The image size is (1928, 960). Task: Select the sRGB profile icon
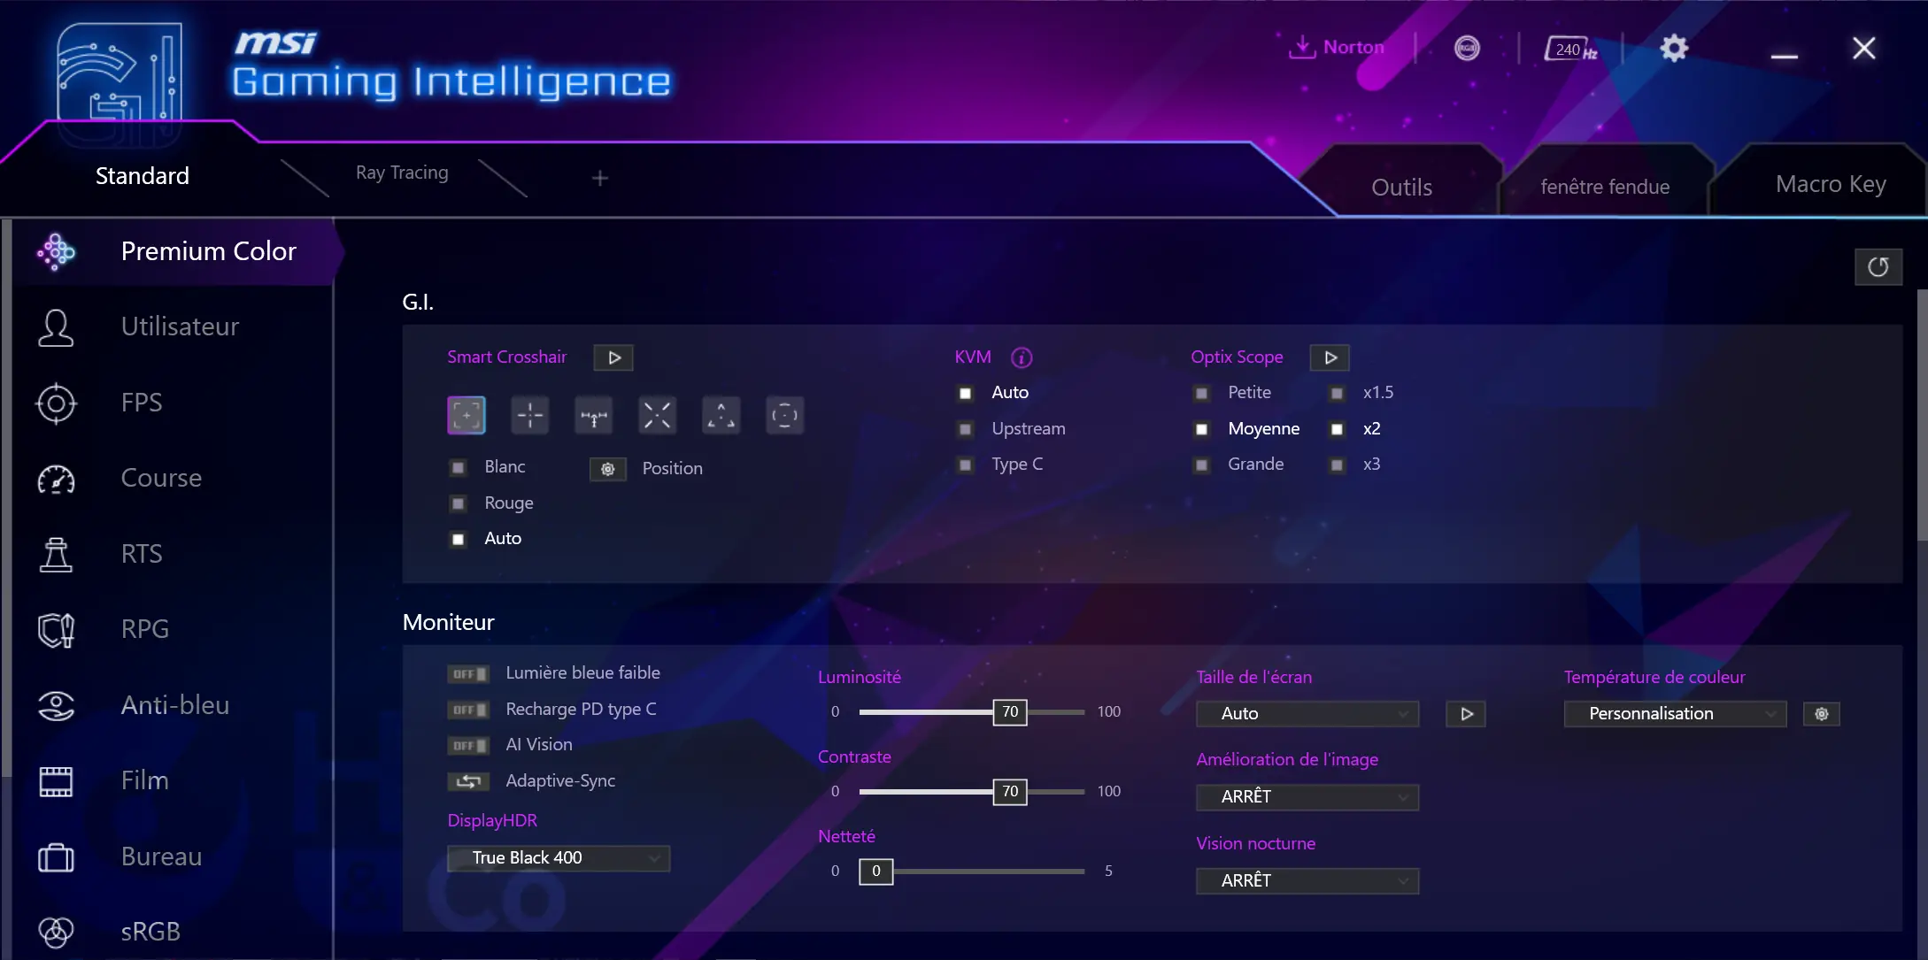pos(58,931)
